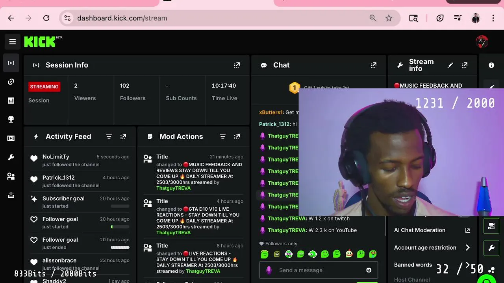The image size is (504, 283).
Task: Pop out the Chat panel
Action: pyautogui.click(x=373, y=65)
